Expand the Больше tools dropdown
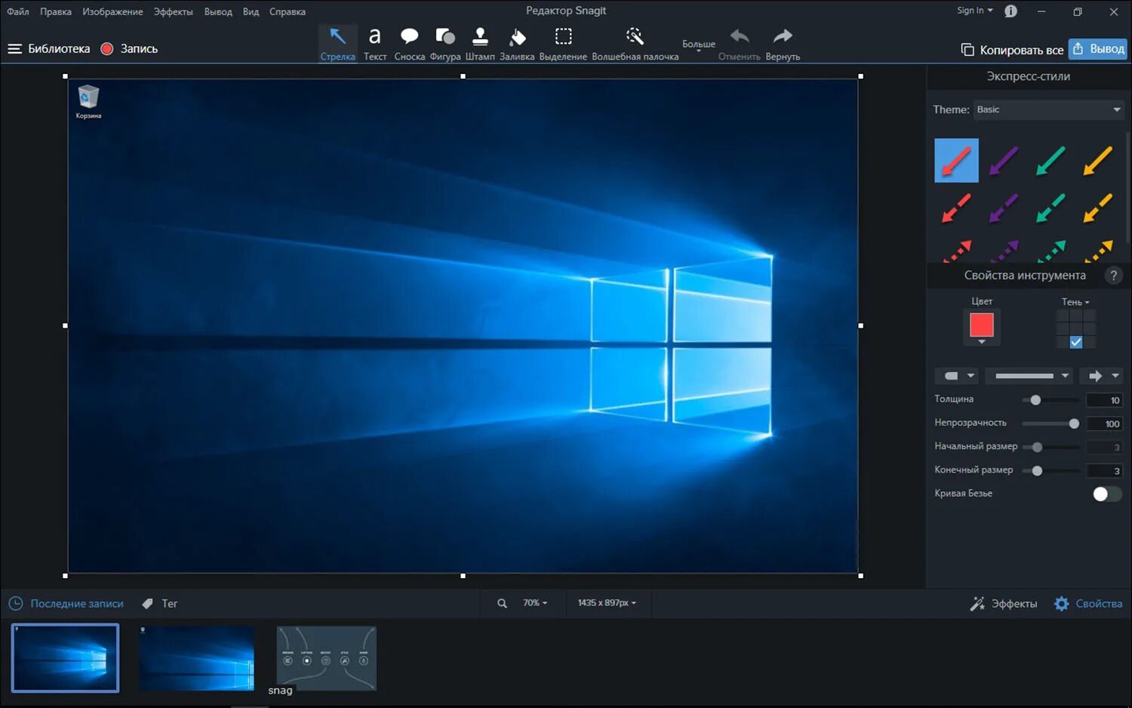The height and width of the screenshot is (708, 1132). click(699, 45)
